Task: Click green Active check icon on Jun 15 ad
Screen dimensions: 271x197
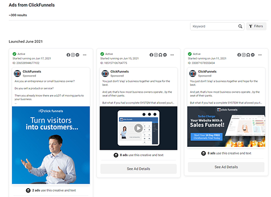Action: click(x=102, y=54)
